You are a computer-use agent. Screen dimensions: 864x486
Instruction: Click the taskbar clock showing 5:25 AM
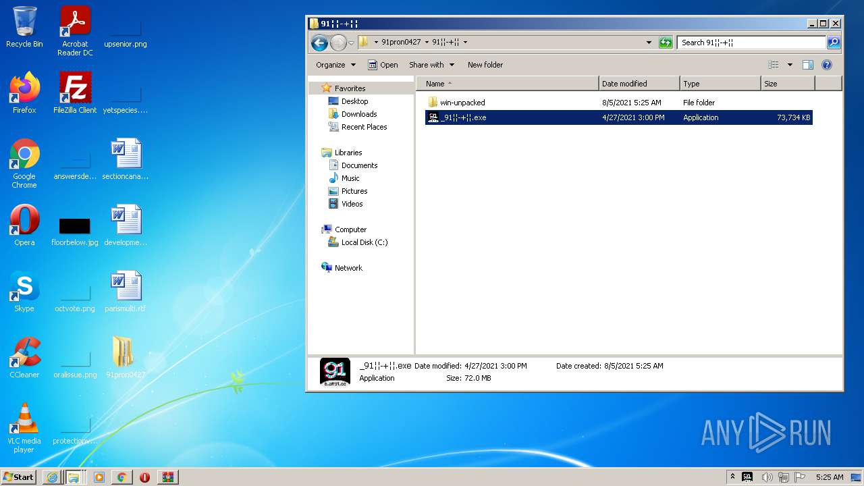(830, 477)
